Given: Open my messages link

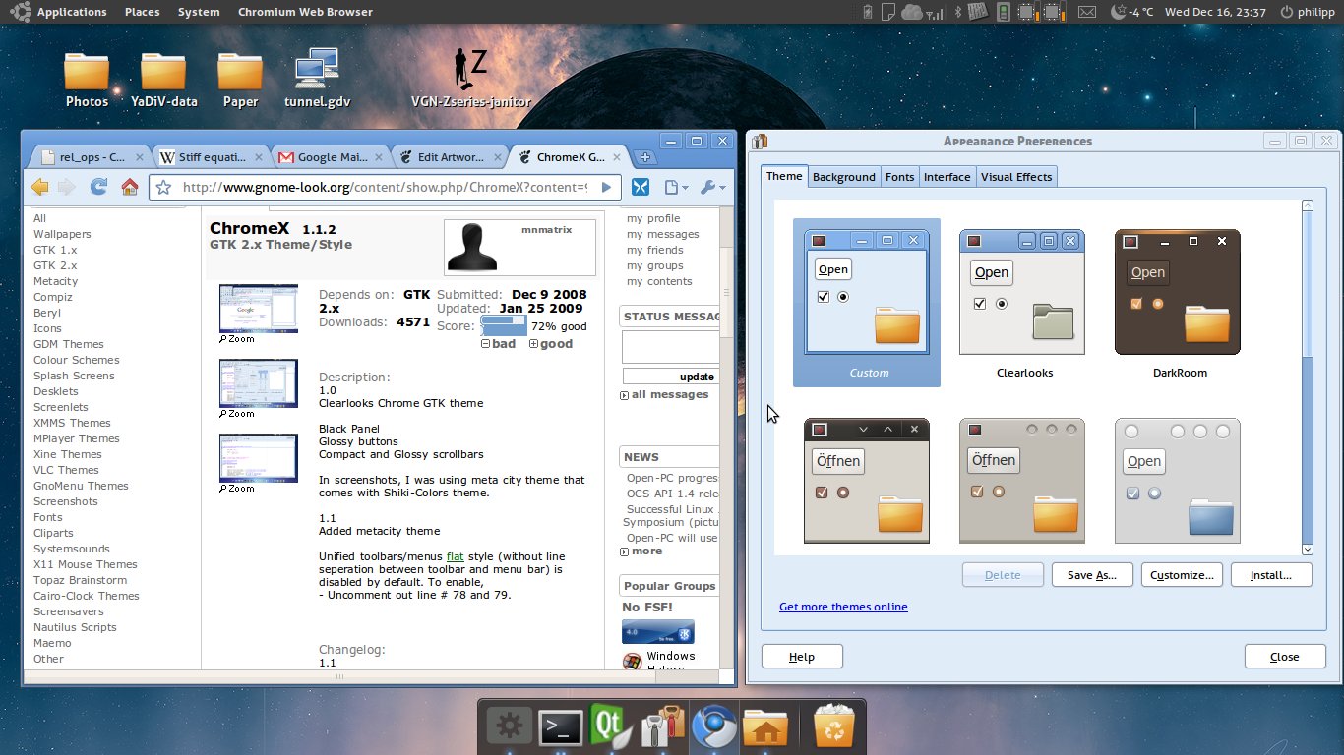Looking at the screenshot, I should tap(663, 234).
